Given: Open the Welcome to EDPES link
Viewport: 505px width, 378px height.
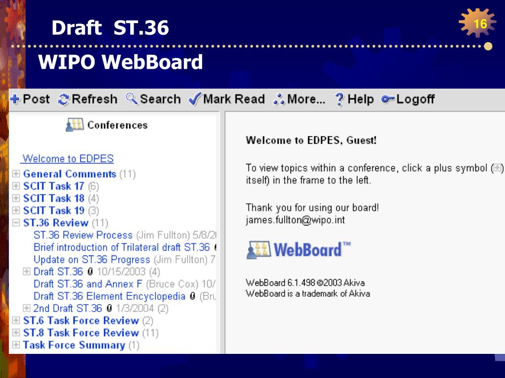Looking at the screenshot, I should coord(68,158).
